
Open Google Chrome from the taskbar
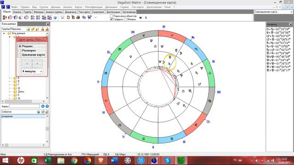tap(74, 160)
